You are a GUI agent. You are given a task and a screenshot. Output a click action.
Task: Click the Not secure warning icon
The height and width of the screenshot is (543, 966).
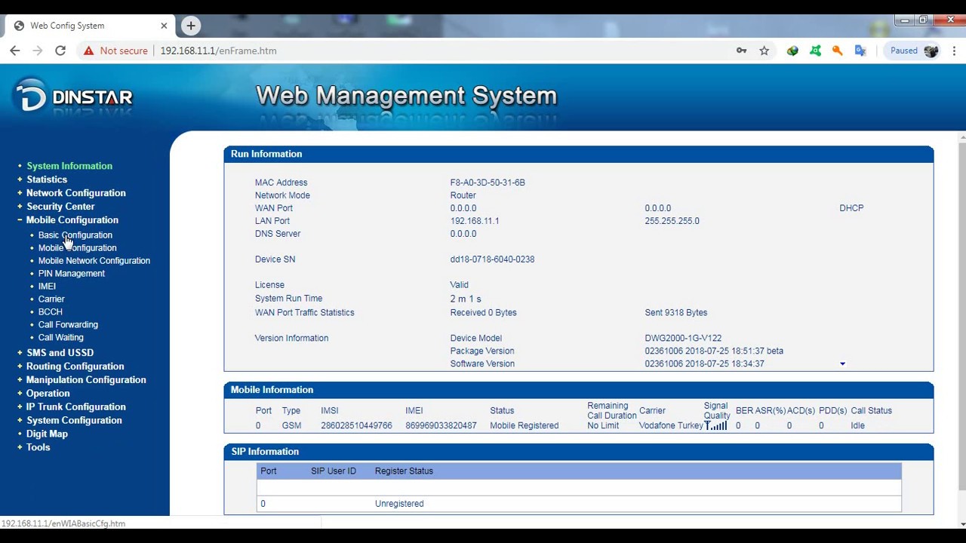[89, 51]
